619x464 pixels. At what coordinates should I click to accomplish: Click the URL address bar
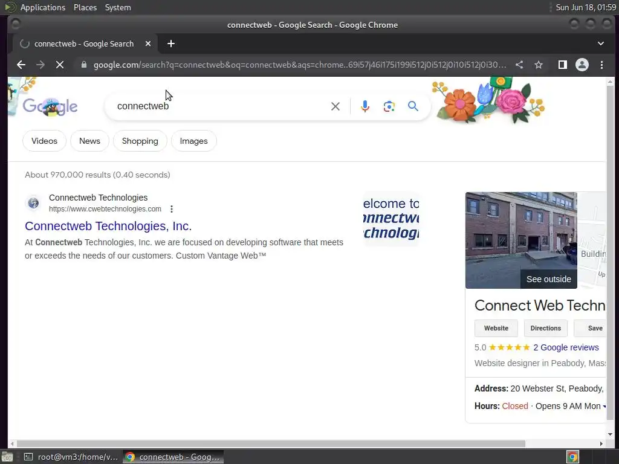(300, 65)
